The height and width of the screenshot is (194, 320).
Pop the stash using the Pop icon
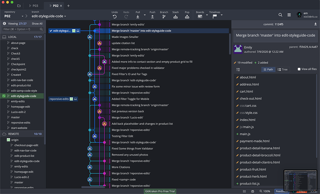point(187,17)
